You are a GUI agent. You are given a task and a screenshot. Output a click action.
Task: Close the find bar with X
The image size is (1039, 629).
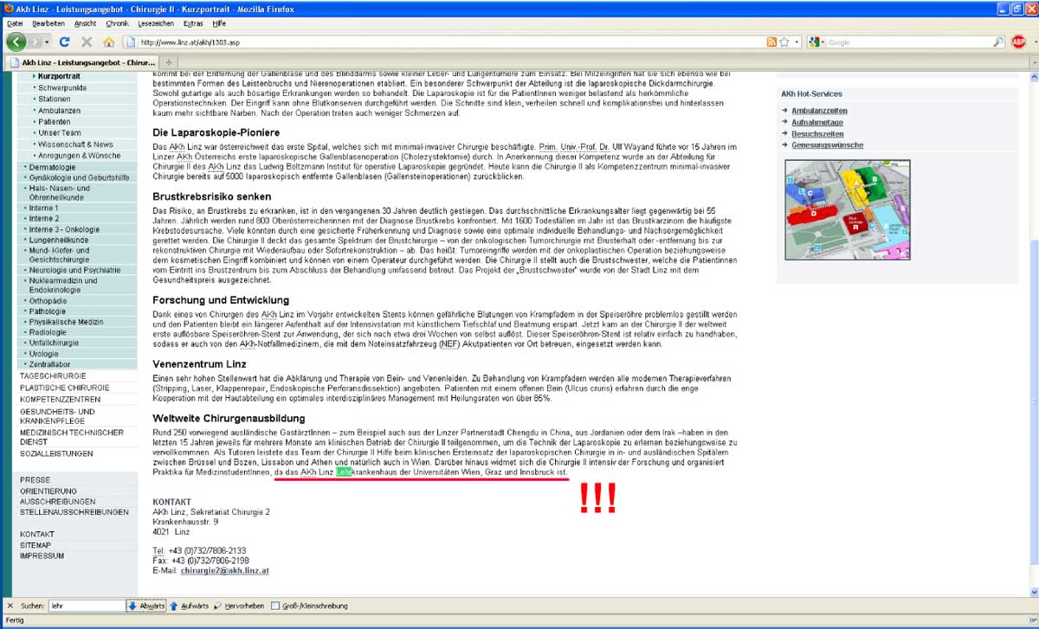(10, 606)
